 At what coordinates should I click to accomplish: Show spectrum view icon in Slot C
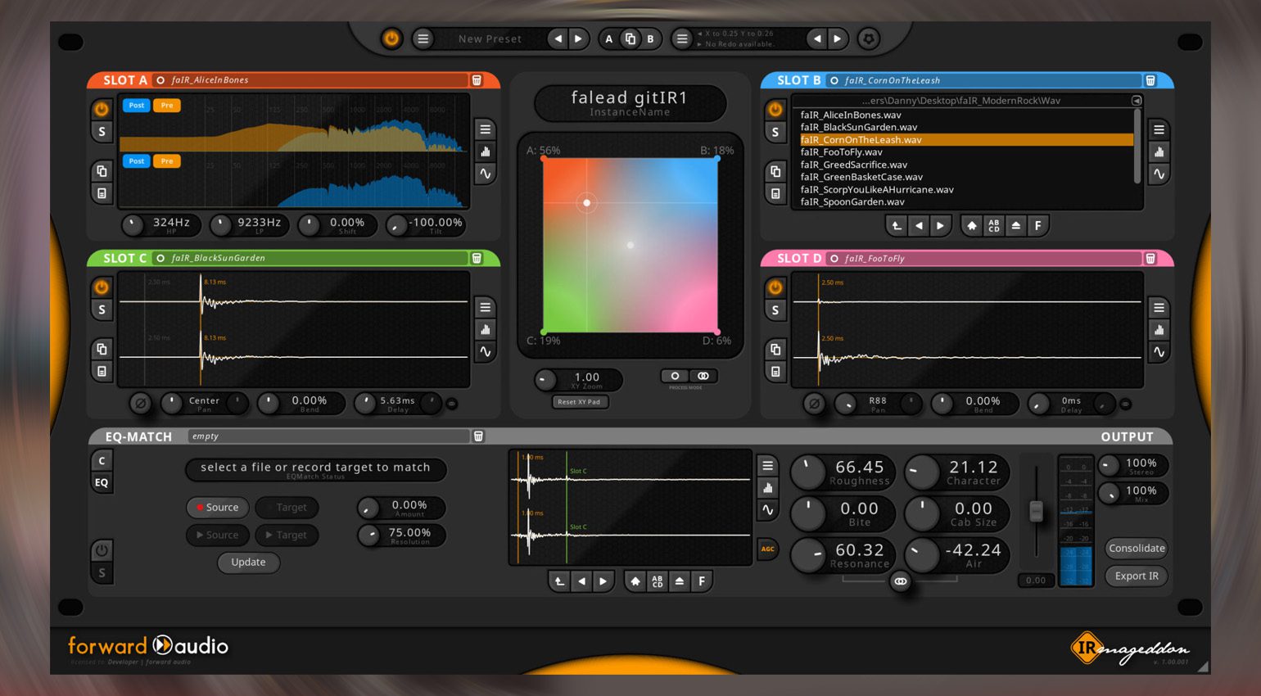[x=486, y=330]
